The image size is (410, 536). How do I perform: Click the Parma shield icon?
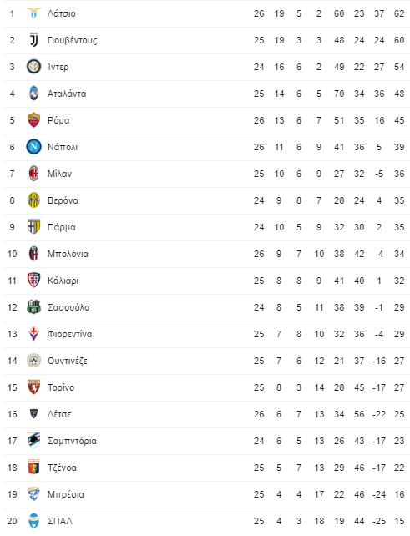coord(33,227)
